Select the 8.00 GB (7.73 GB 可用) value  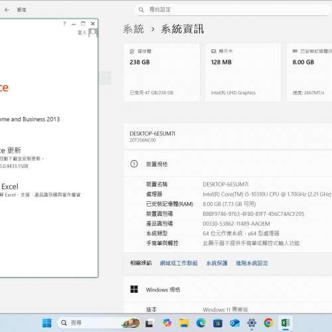(229, 204)
